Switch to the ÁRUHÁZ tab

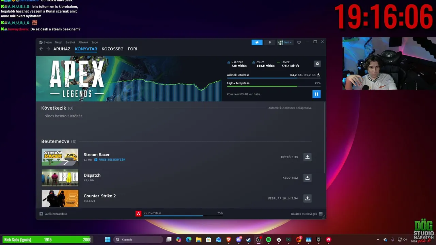coord(62,49)
